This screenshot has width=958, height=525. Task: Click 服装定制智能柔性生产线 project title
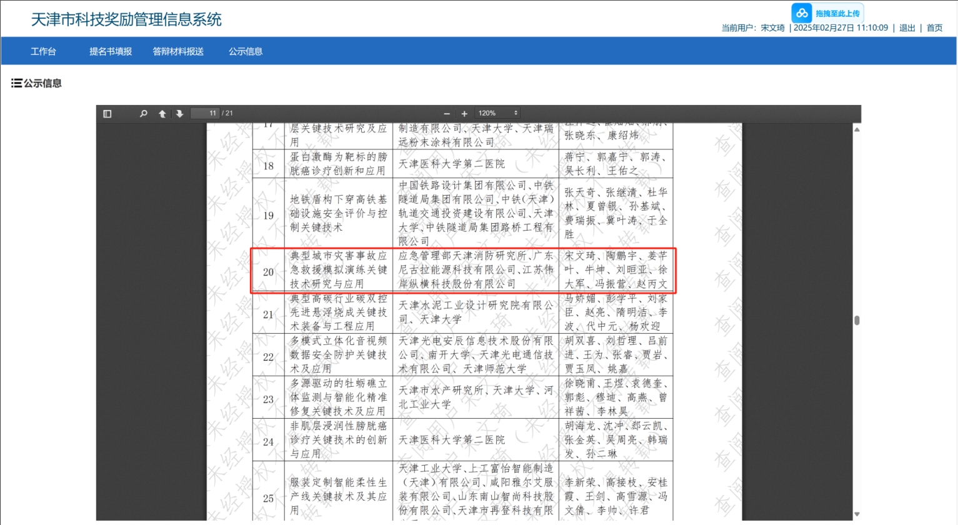coord(339,496)
